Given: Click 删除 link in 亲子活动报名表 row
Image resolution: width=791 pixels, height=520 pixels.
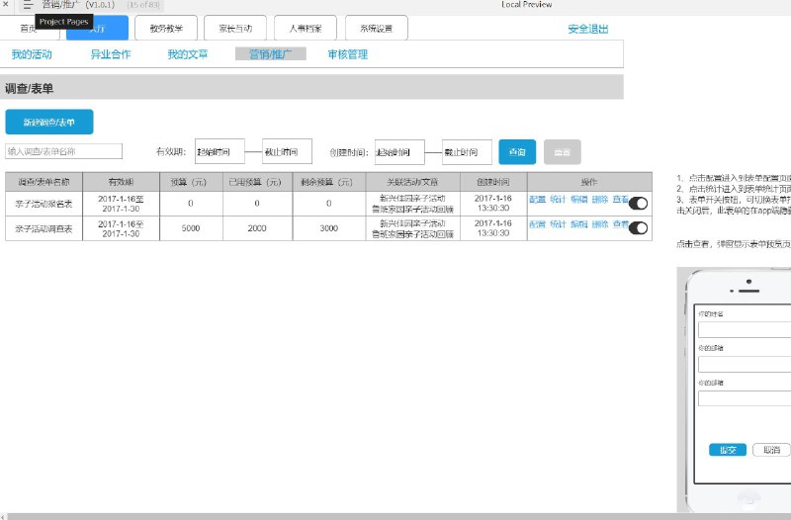Looking at the screenshot, I should point(600,200).
